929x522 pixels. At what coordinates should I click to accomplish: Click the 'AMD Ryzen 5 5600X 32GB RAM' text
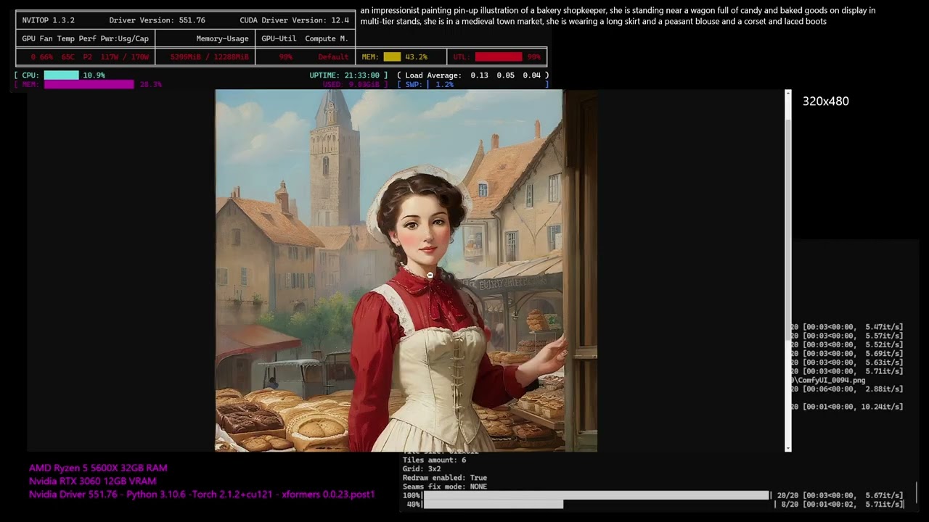coord(98,468)
